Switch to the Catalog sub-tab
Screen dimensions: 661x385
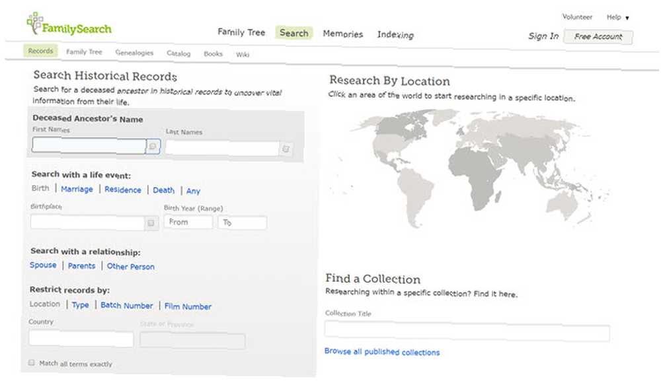coord(178,53)
